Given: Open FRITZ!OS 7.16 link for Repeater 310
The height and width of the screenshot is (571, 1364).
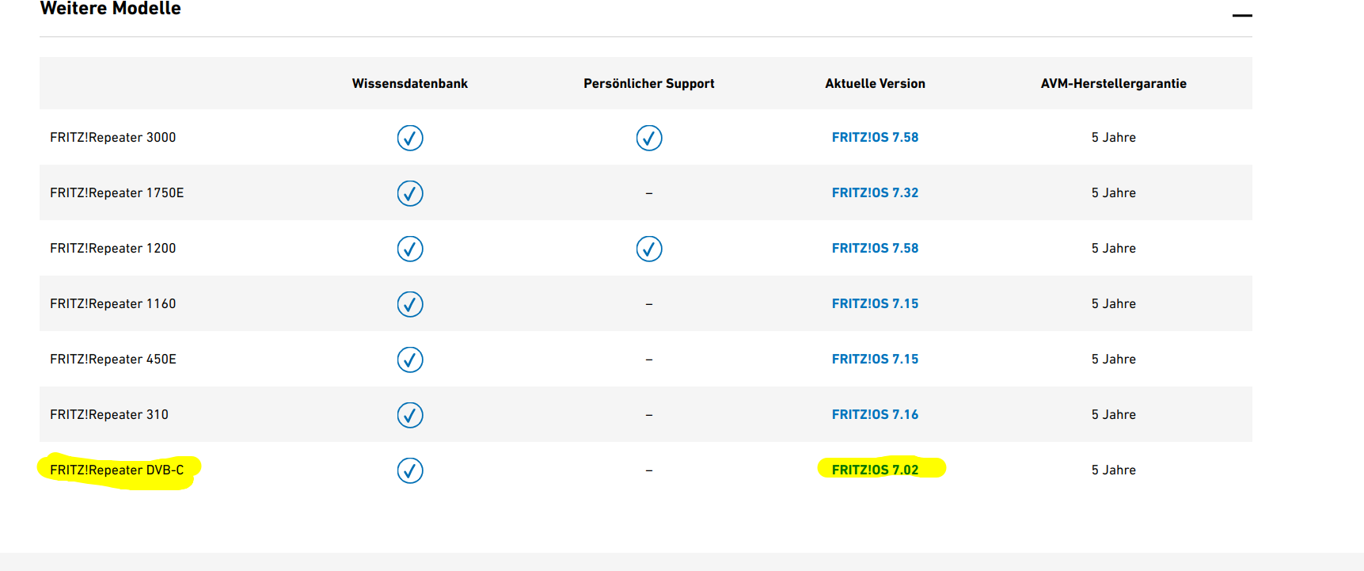Looking at the screenshot, I should [875, 415].
